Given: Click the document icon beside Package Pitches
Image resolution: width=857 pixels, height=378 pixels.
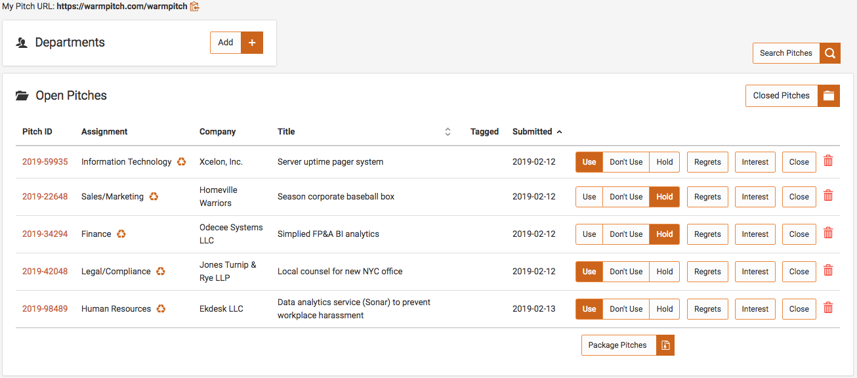Looking at the screenshot, I should pos(665,345).
